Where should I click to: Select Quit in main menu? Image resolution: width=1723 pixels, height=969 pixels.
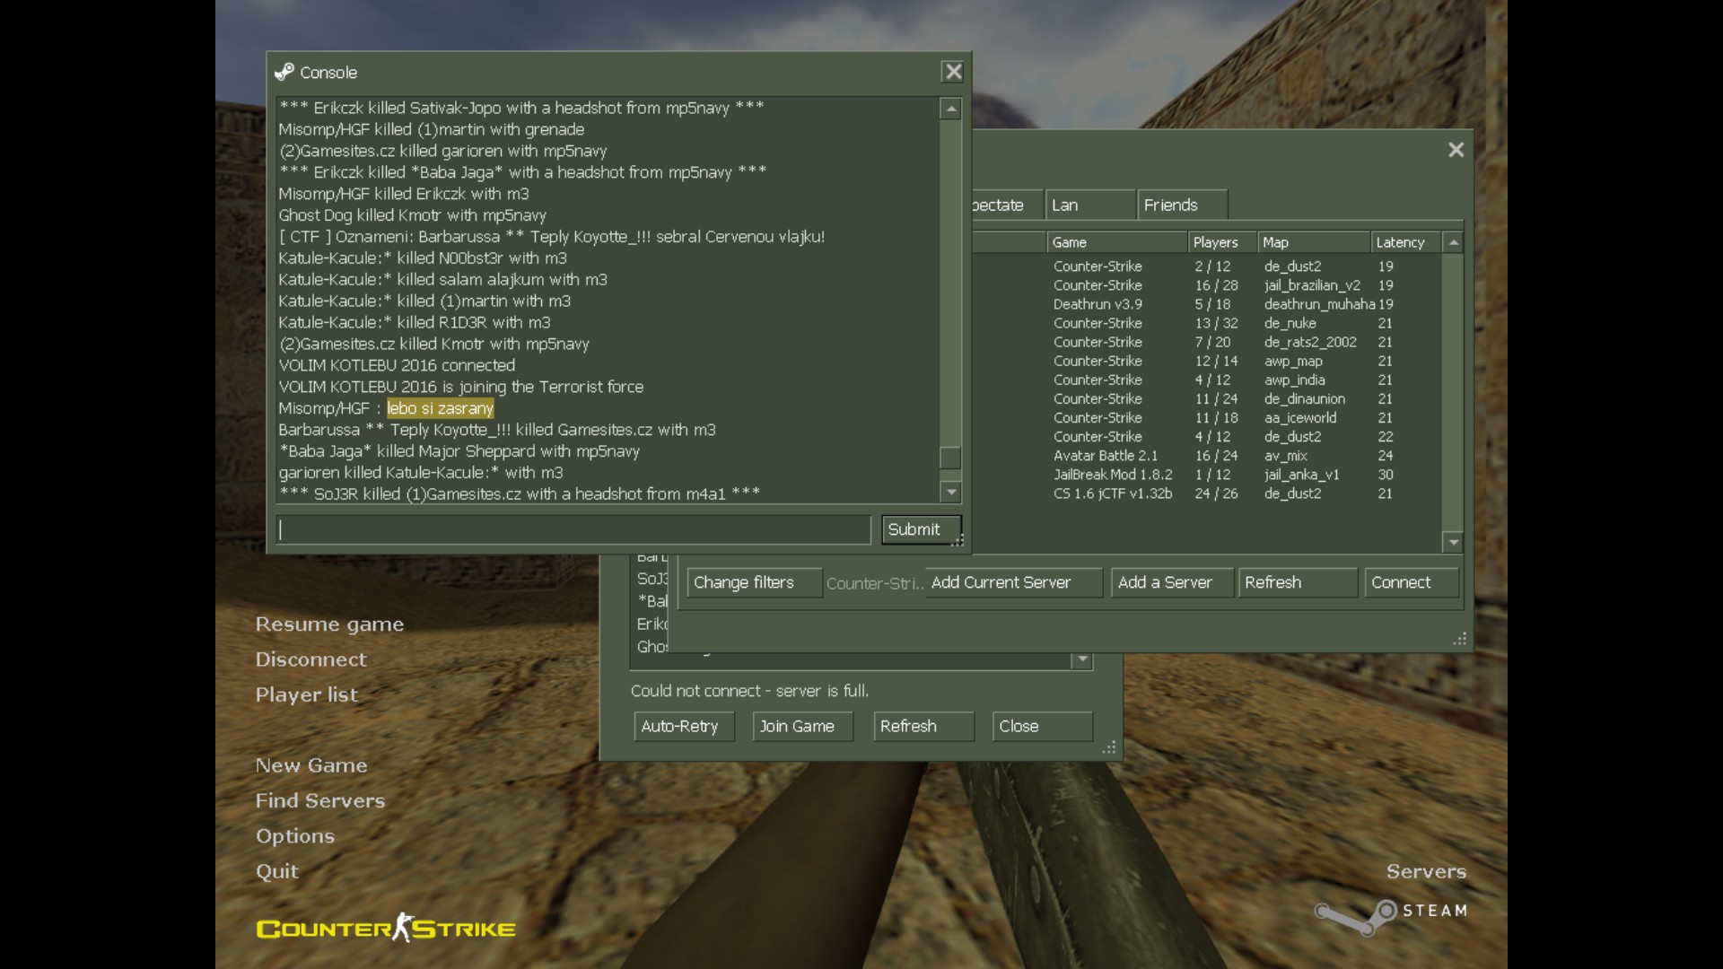(277, 871)
